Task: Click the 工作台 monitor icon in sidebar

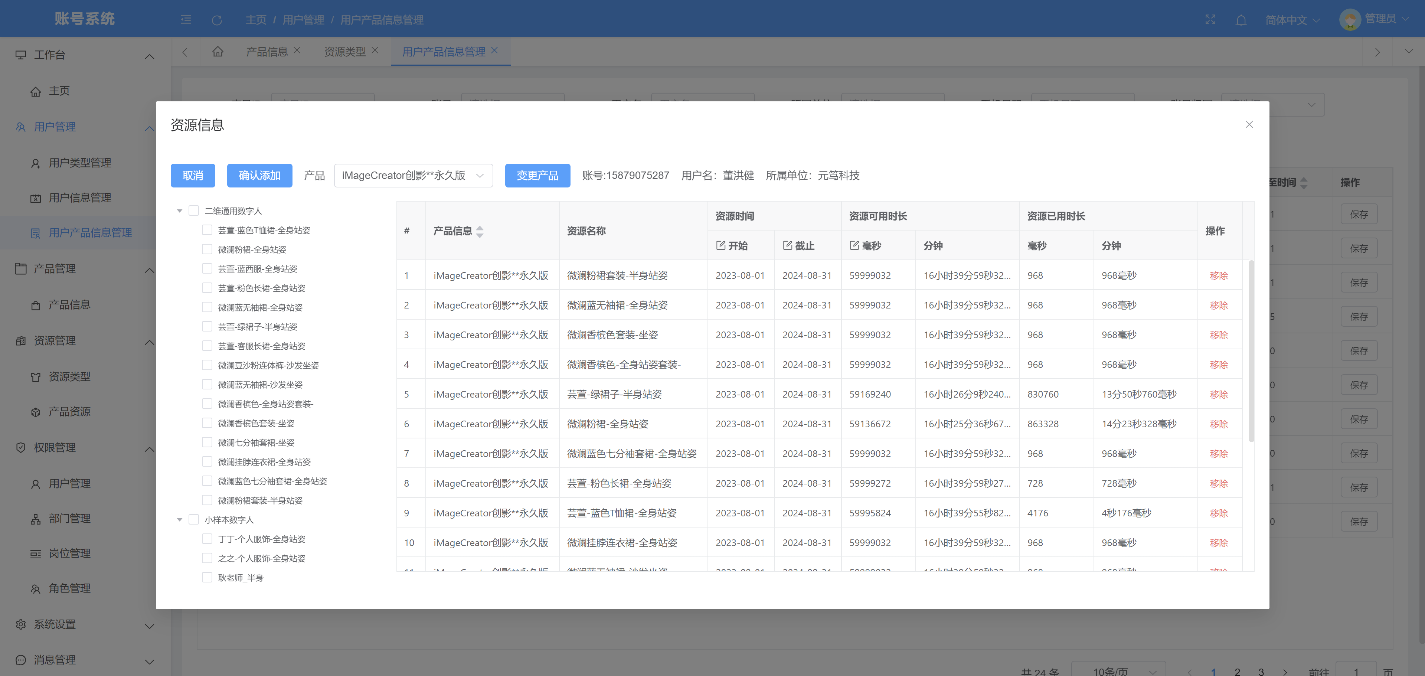Action: coord(21,55)
